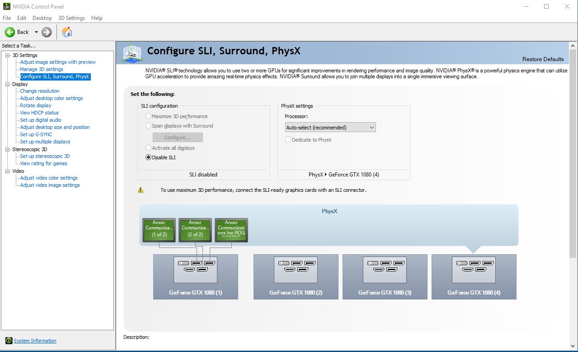Collapse the 3D Settings tree node
Viewport: 578px width, 352px height.
pos(8,55)
